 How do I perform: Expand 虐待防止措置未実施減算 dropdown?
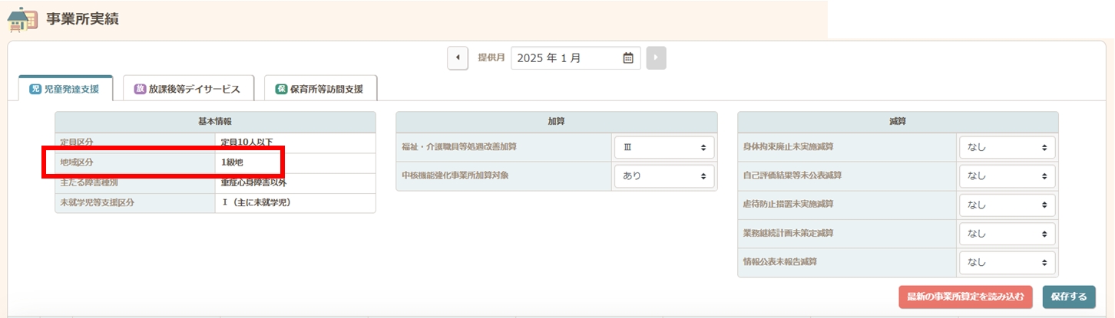pyautogui.click(x=1007, y=205)
